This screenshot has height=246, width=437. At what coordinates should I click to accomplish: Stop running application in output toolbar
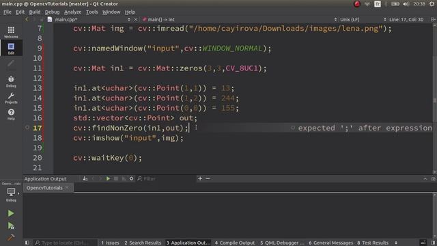point(116,178)
